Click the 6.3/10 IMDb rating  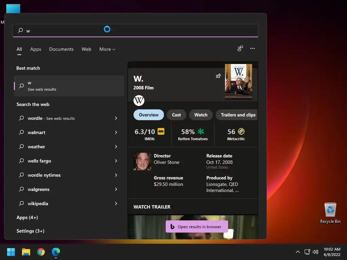pyautogui.click(x=145, y=132)
